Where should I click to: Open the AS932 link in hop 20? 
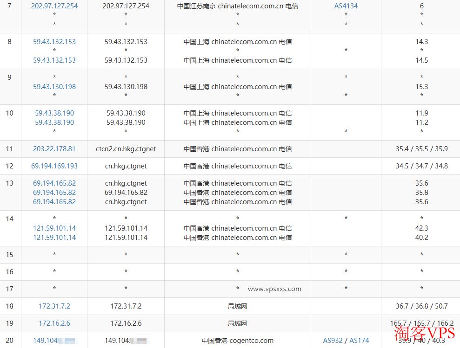pos(333,341)
